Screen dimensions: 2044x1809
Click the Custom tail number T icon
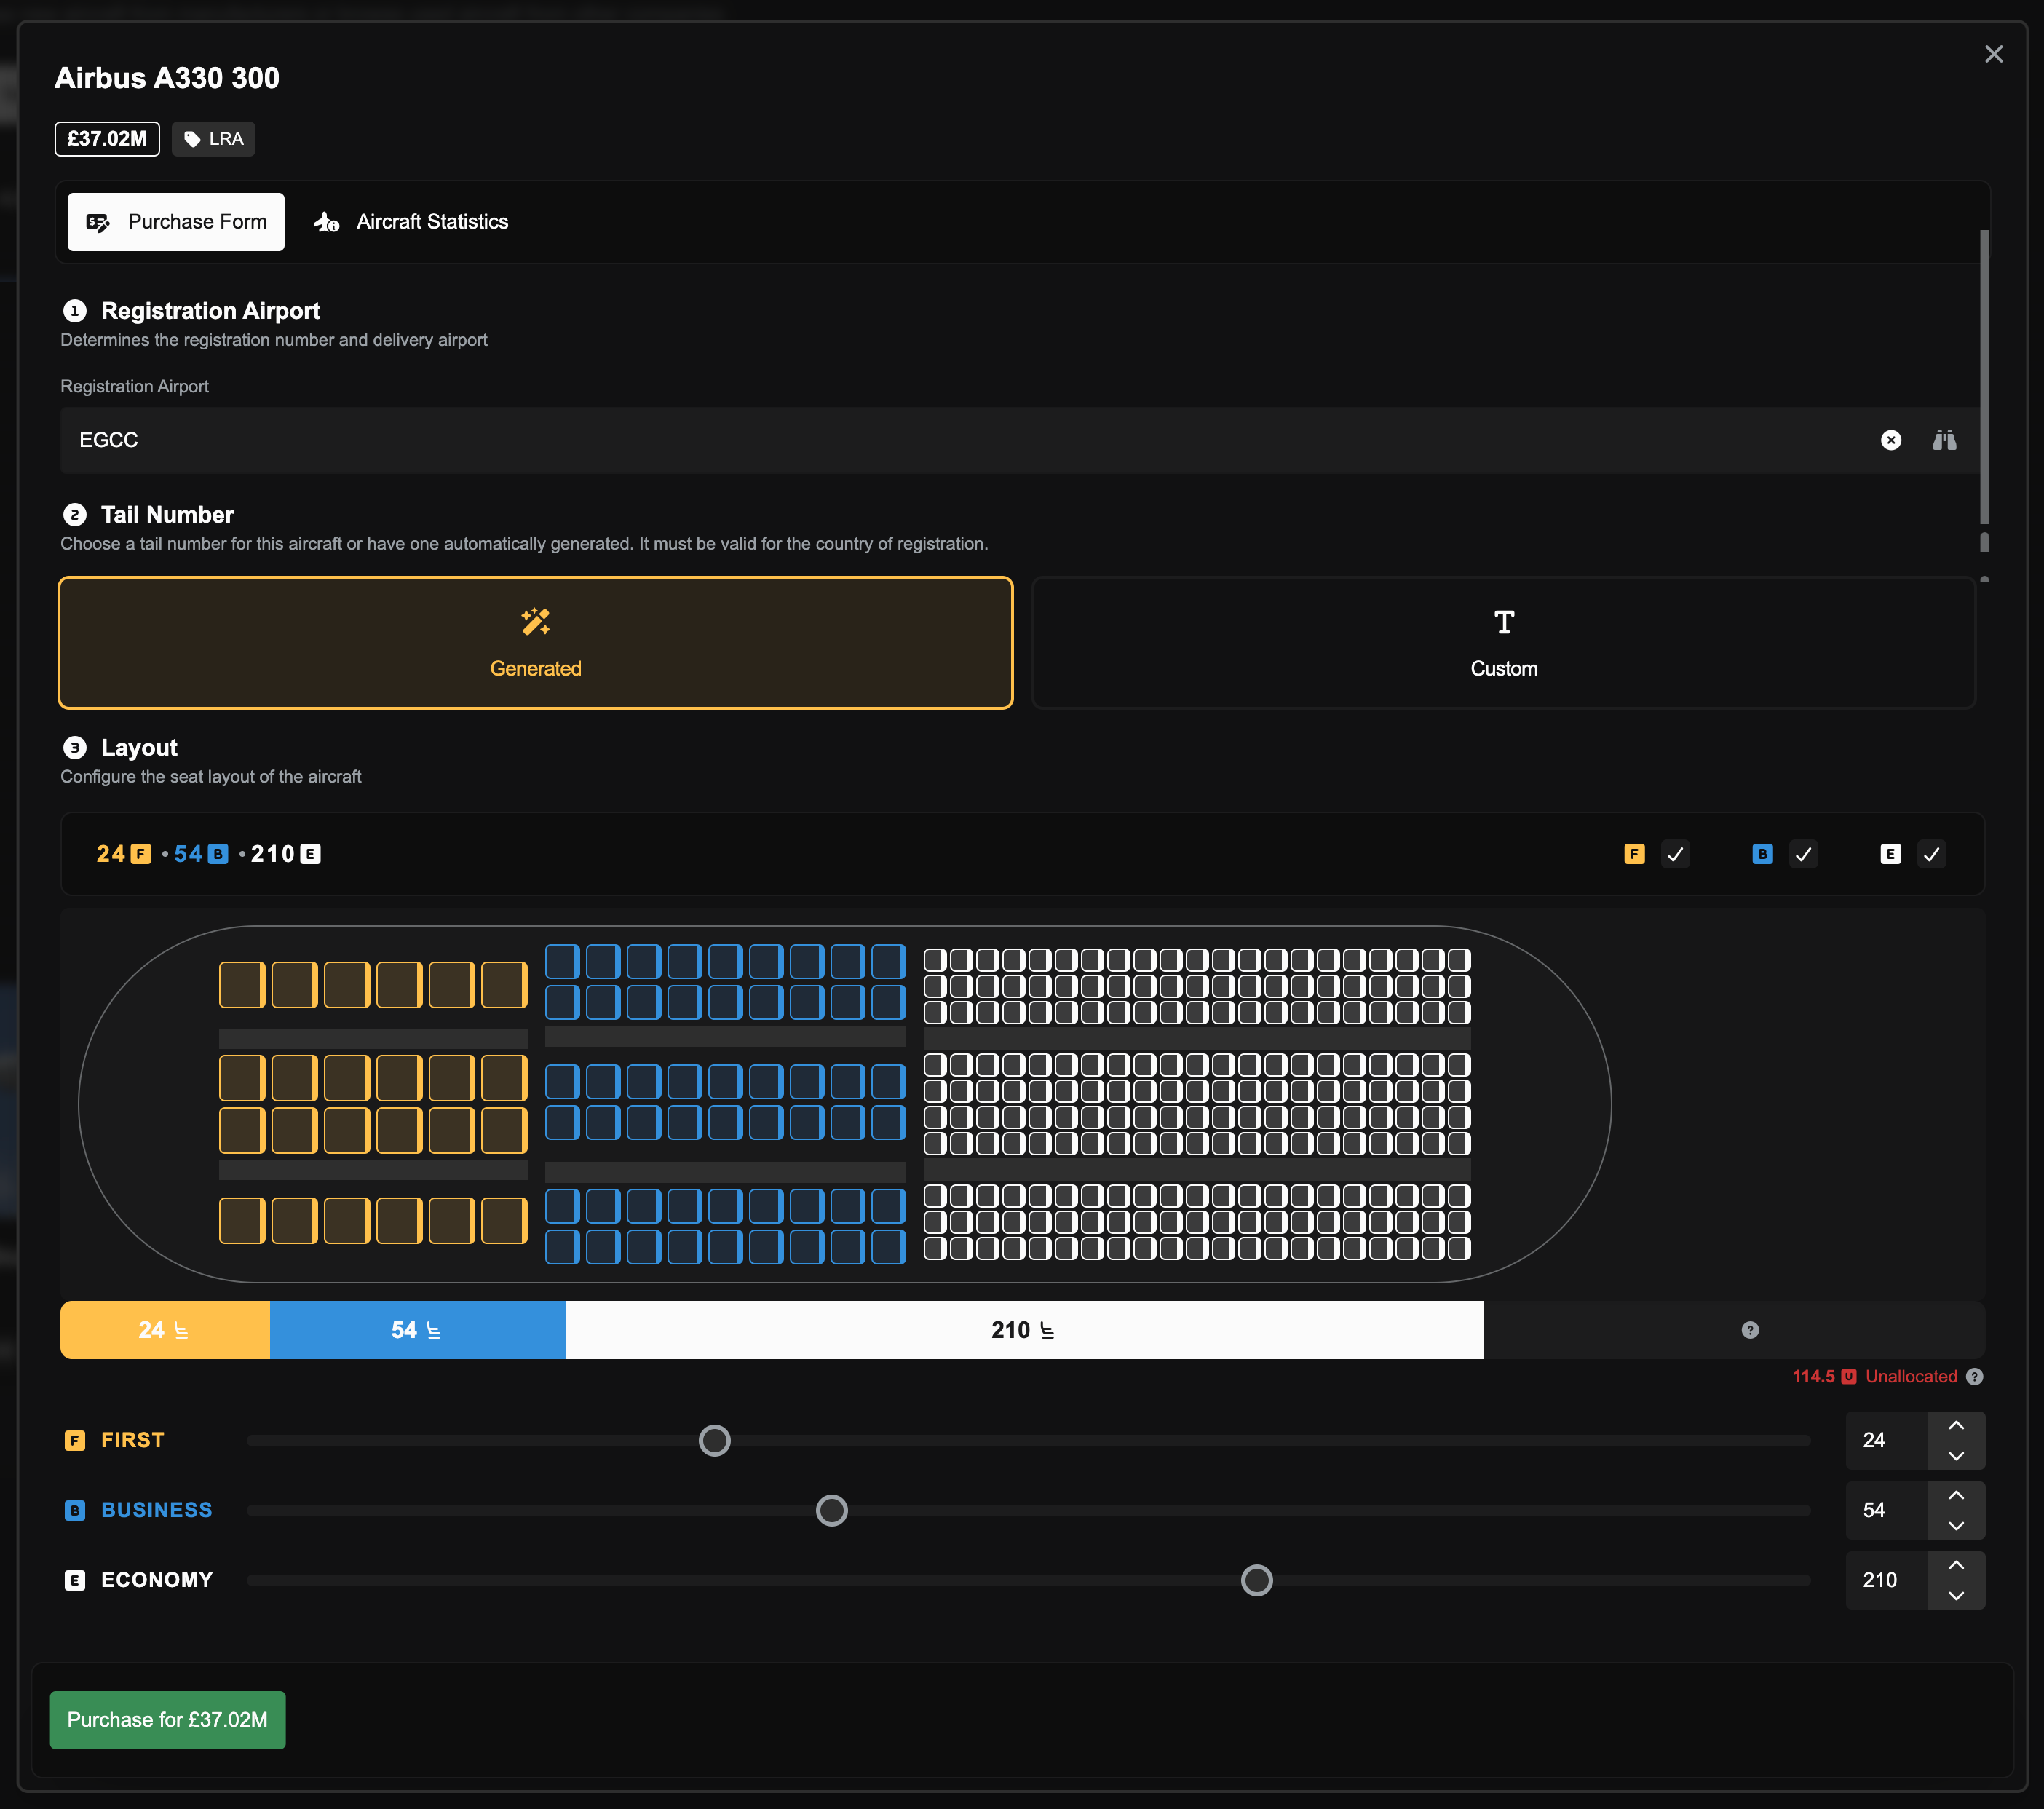(1503, 622)
